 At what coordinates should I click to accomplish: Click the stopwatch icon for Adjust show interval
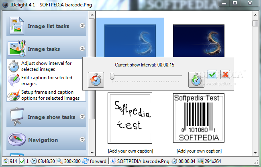point(14,66)
